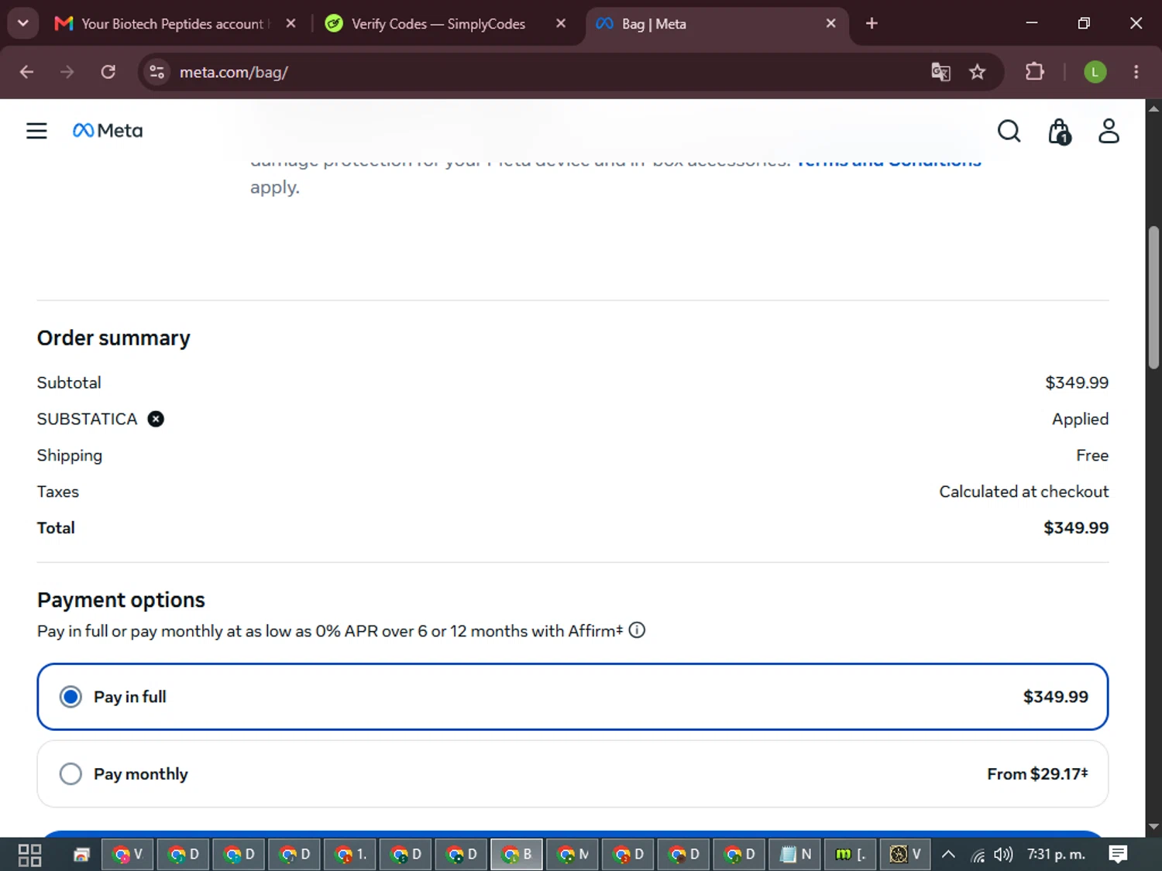Click the SUBSTATICA promo code label

click(87, 419)
